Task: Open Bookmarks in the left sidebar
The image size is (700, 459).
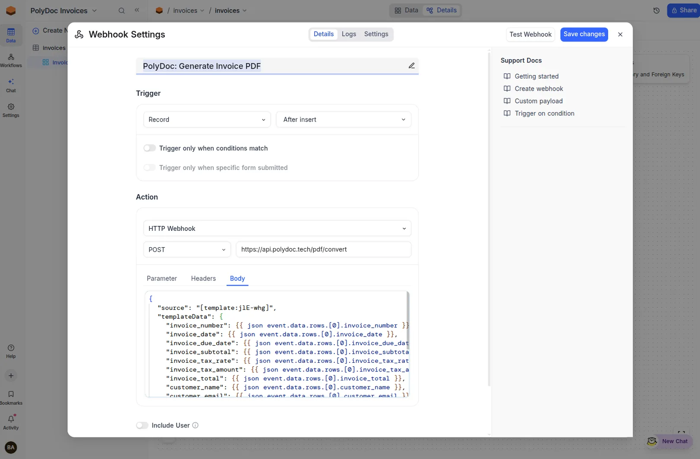Action: pos(11,398)
